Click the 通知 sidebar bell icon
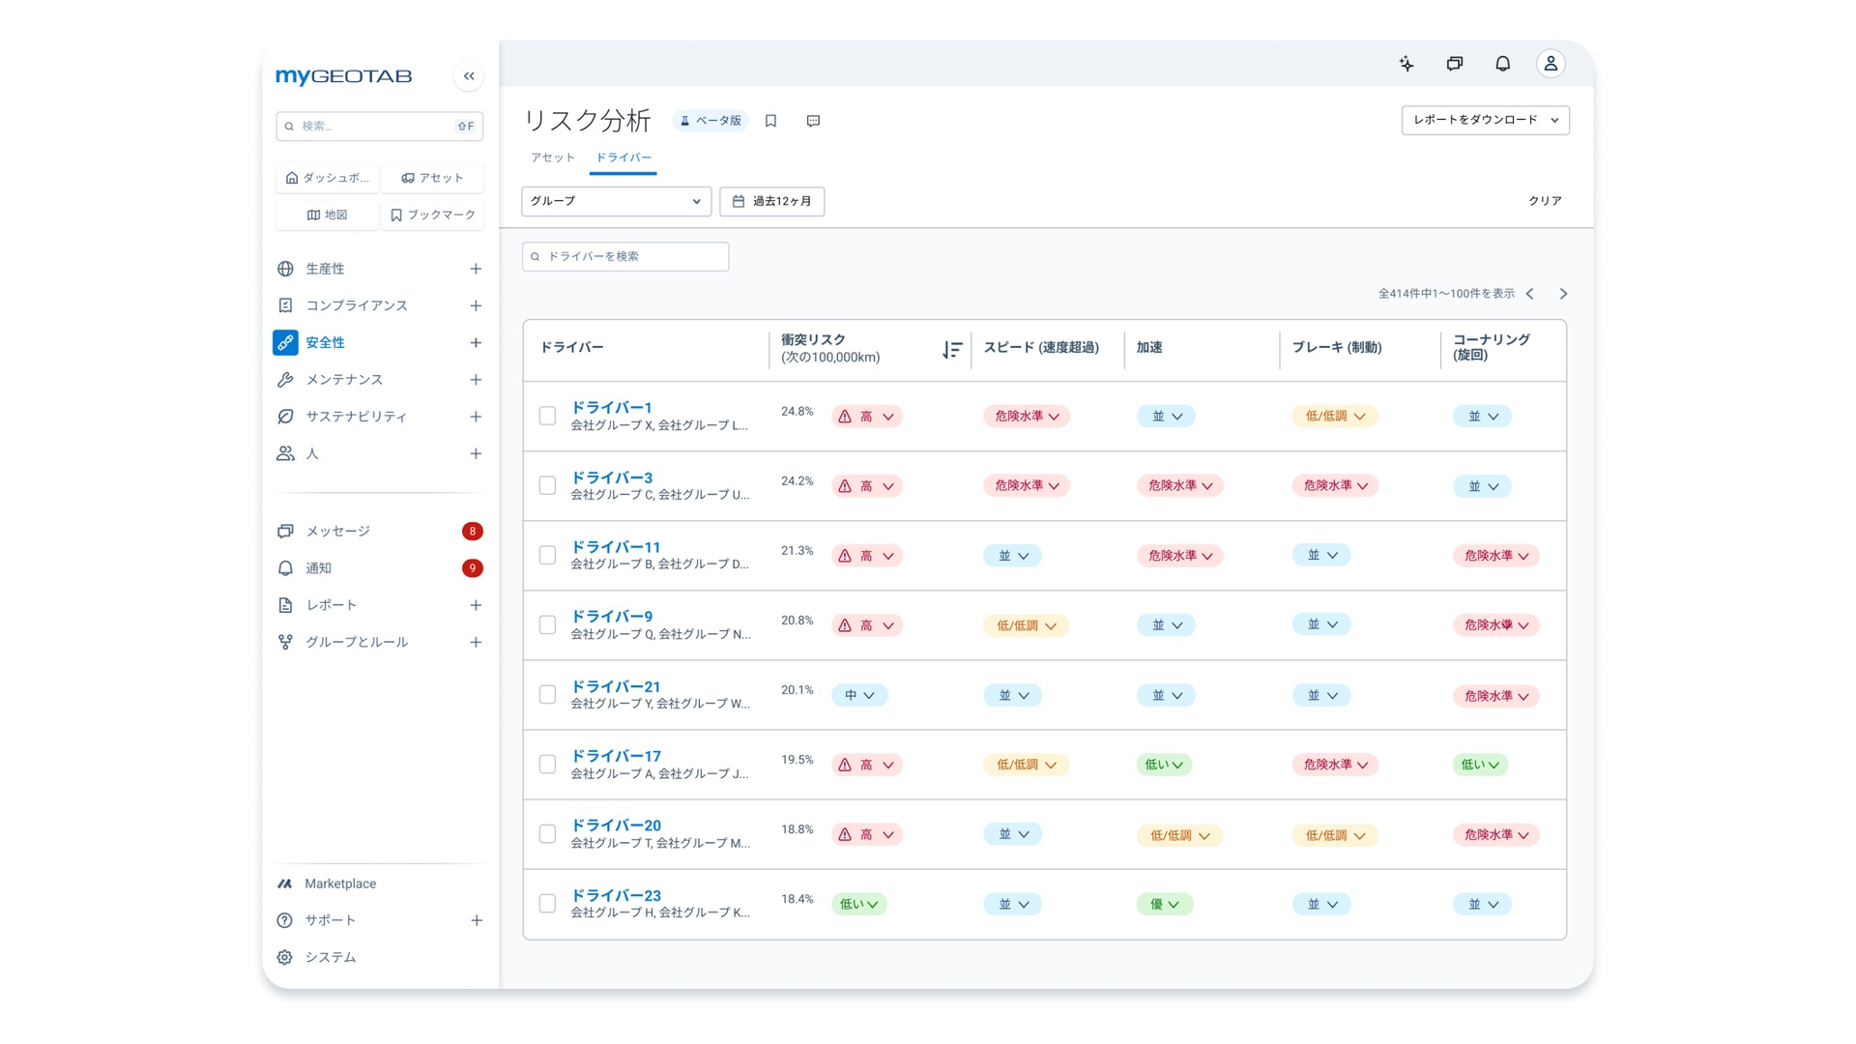Screen dimensions: 1856x1044 285,568
